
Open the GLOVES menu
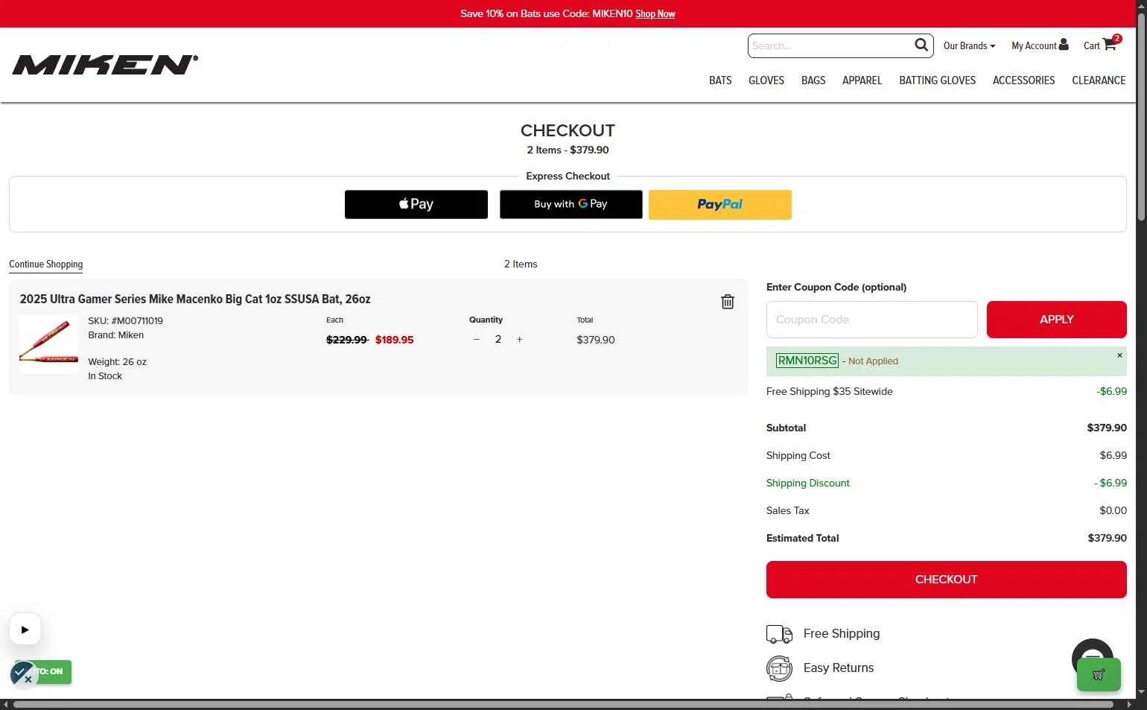tap(766, 80)
